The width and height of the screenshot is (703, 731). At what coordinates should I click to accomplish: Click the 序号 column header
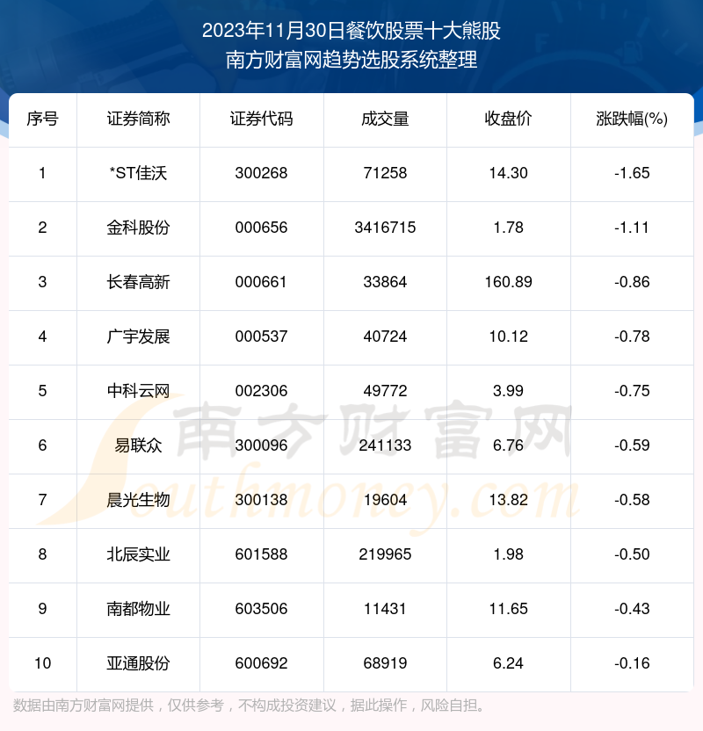click(x=42, y=119)
